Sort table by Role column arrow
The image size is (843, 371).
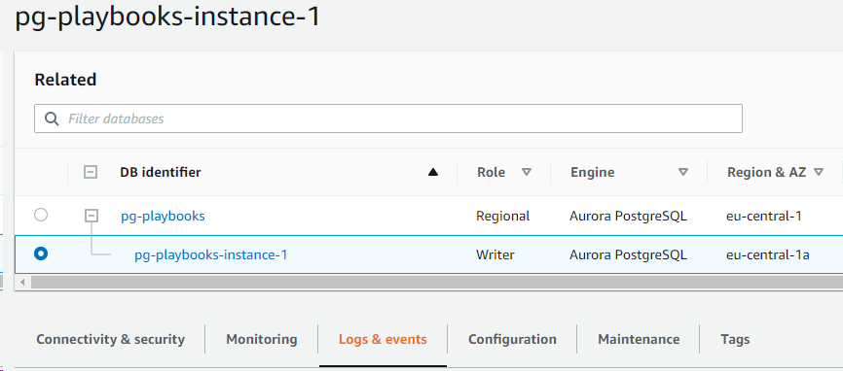point(527,172)
